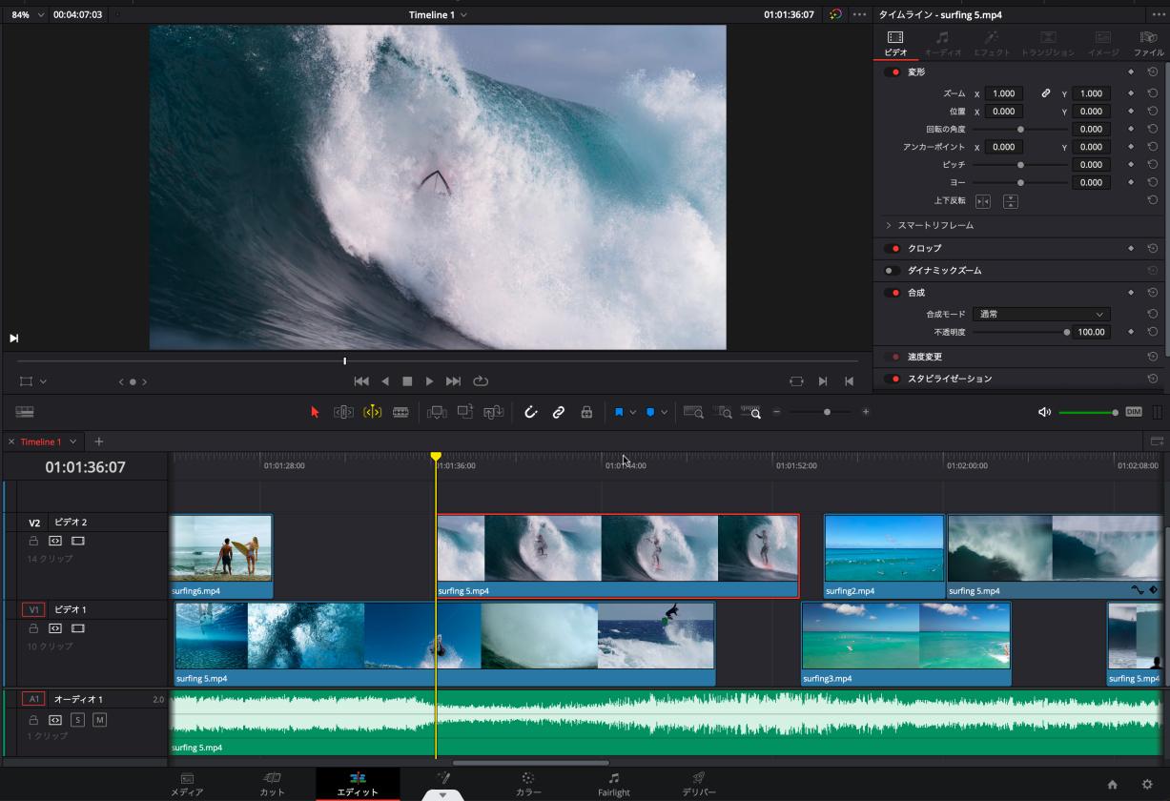The height and width of the screenshot is (801, 1170).
Task: Mute audio track A1 with M button
Action: 99,720
